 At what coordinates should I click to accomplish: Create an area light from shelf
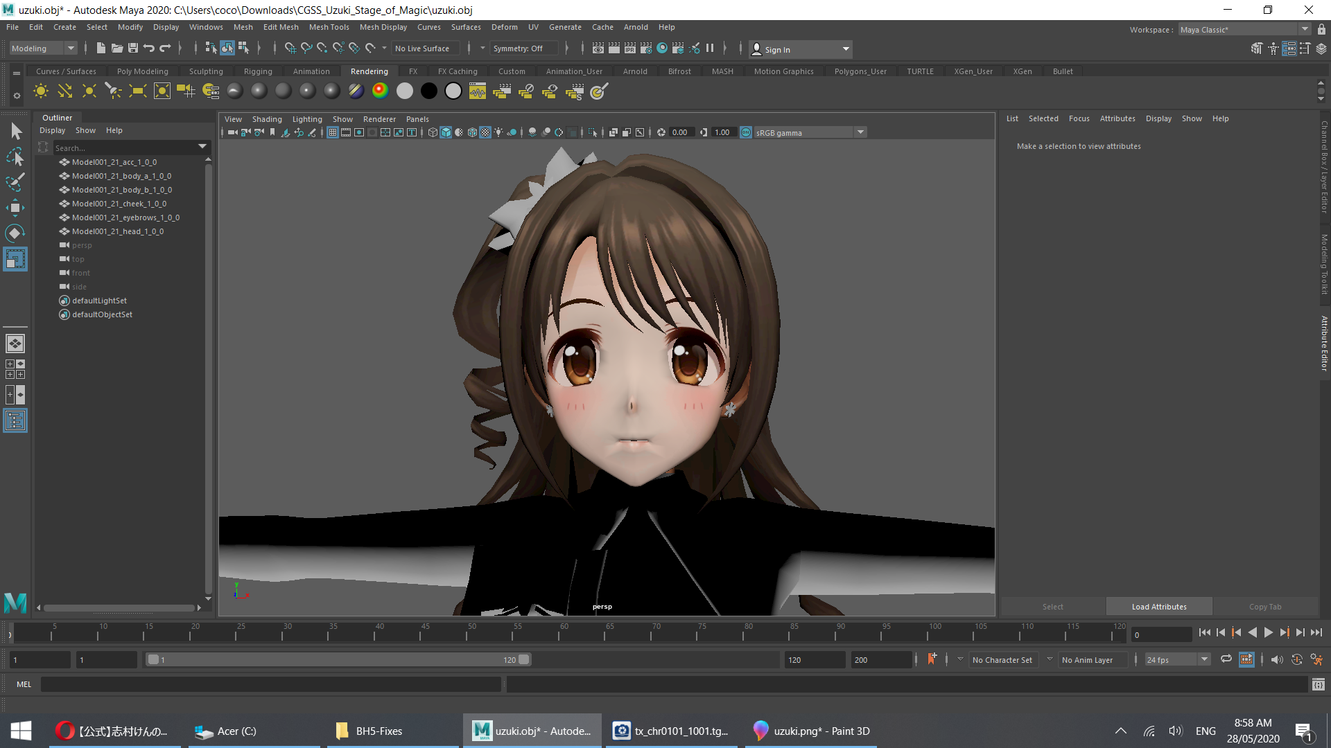click(x=138, y=91)
